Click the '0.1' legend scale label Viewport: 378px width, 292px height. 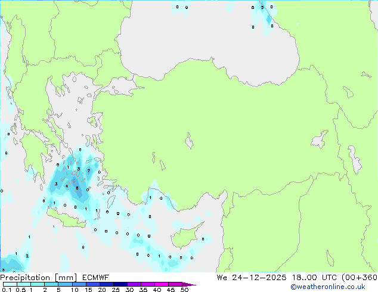pos(7,290)
